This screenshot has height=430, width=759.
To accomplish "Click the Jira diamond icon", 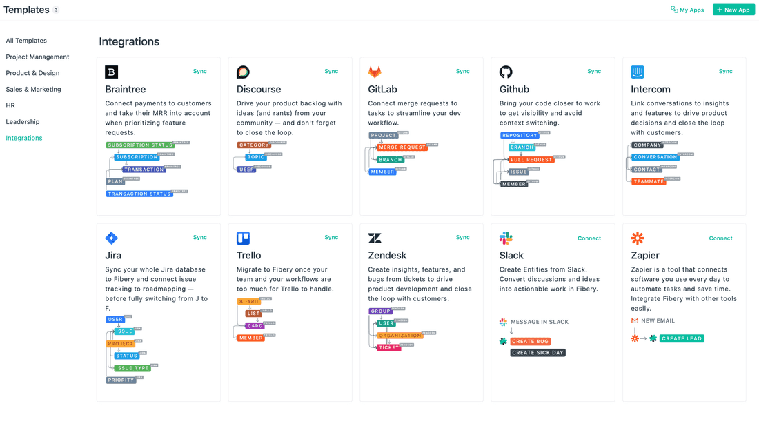I will pyautogui.click(x=111, y=238).
